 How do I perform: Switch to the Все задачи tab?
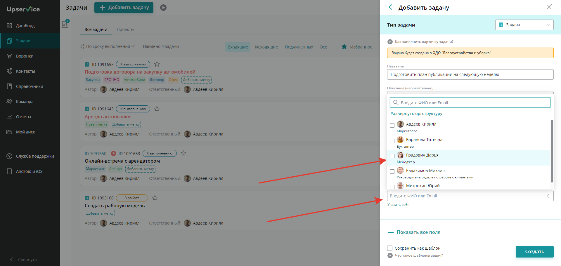(96, 29)
